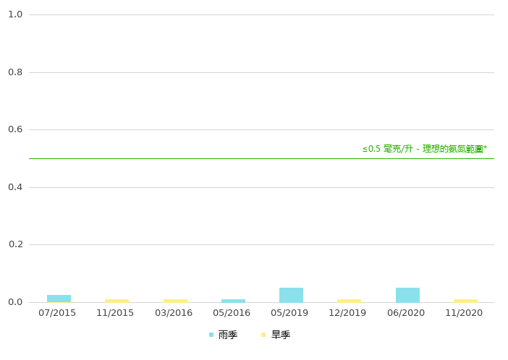Click the 06/2020 blue bar
Viewport: 508px width, 360px height.
click(407, 295)
